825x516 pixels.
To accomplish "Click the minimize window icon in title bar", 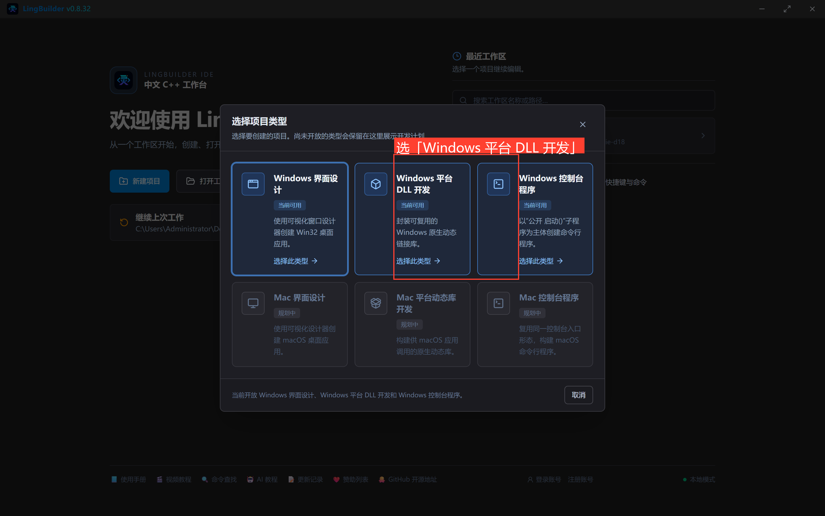I will click(x=762, y=9).
